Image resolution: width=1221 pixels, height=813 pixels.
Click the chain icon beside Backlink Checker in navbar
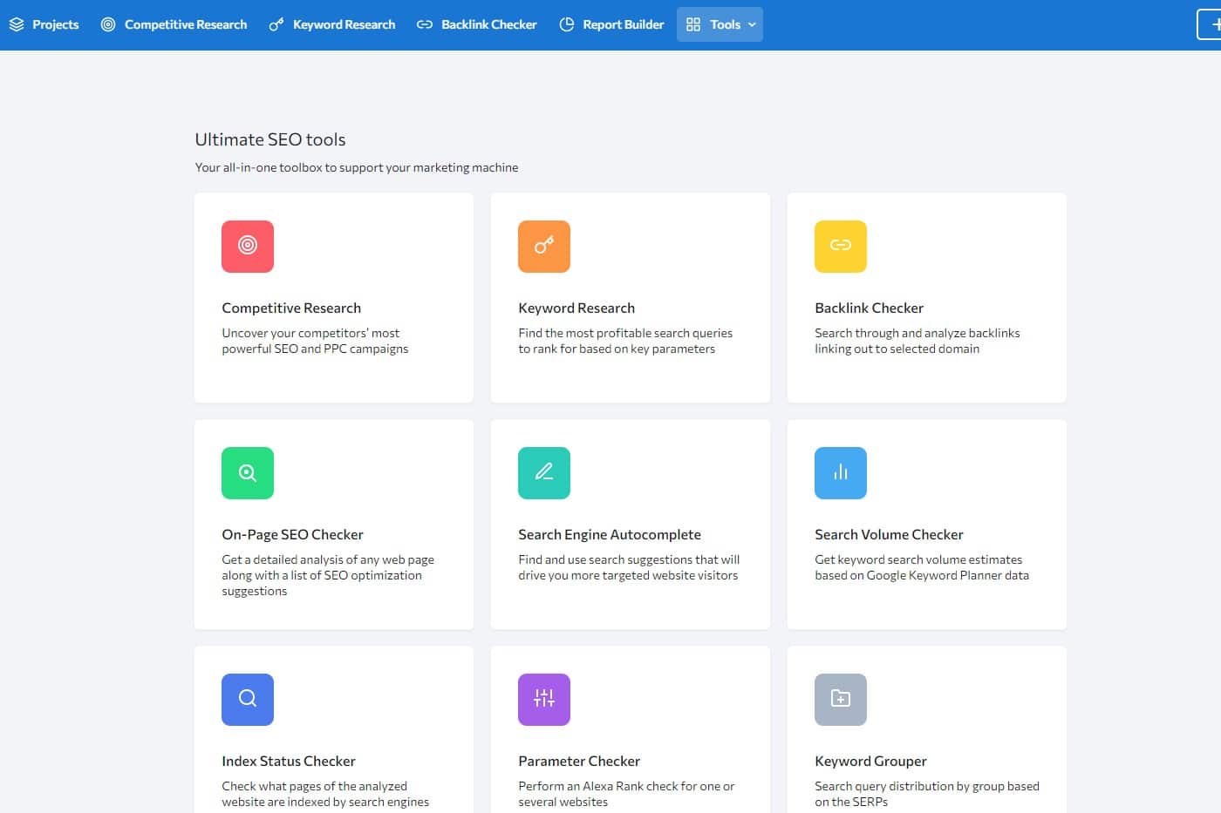(425, 24)
